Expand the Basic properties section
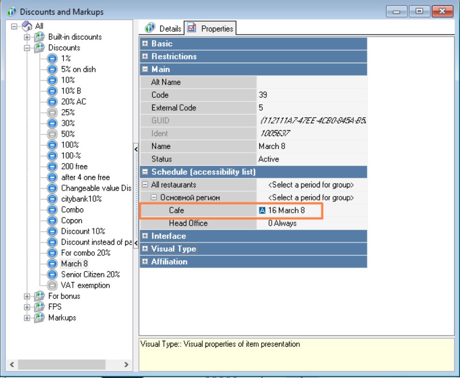This screenshot has height=378, width=460. (145, 44)
